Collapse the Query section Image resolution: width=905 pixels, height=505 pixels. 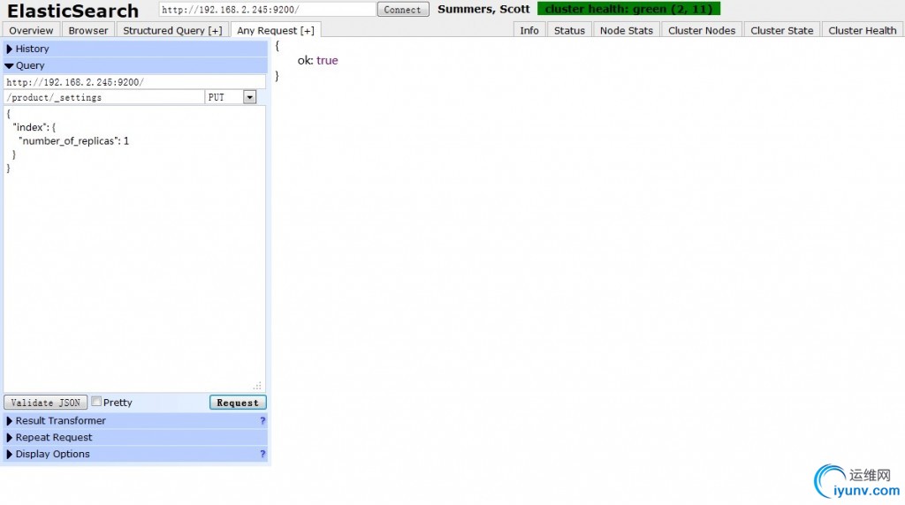(x=135, y=65)
